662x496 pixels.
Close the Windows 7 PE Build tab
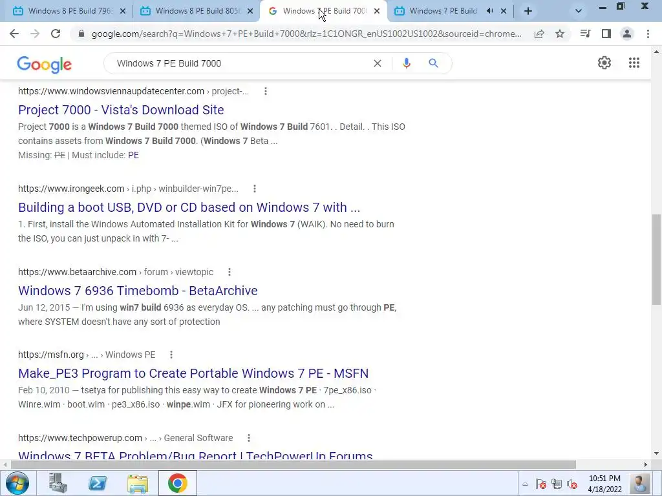click(503, 11)
